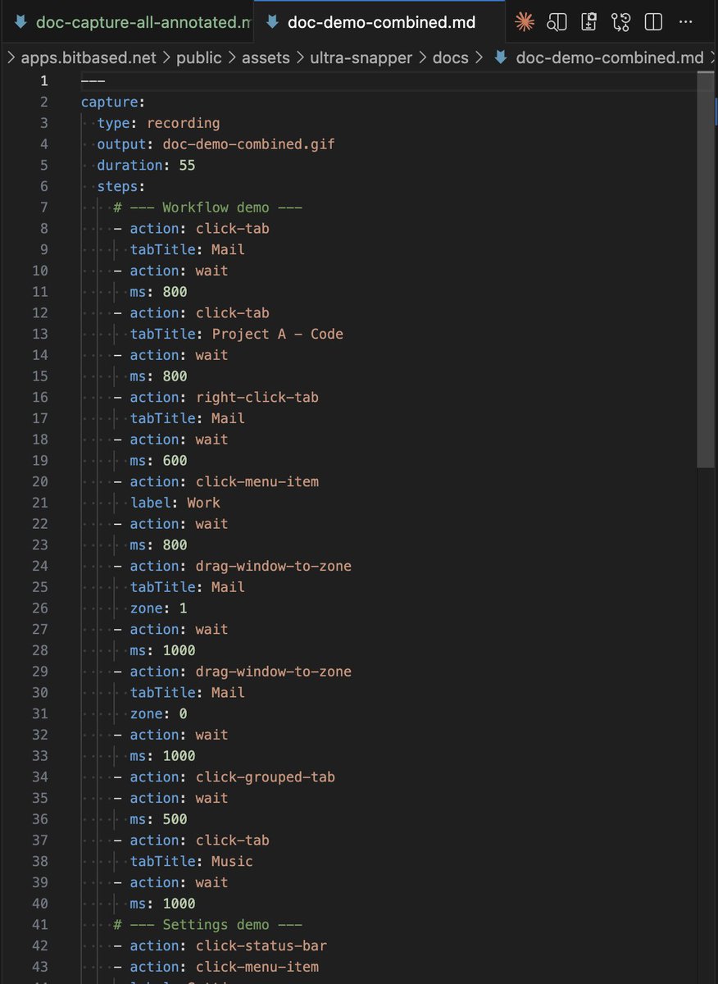Click line number 24 in gutter
The image size is (718, 984).
pyautogui.click(x=40, y=566)
